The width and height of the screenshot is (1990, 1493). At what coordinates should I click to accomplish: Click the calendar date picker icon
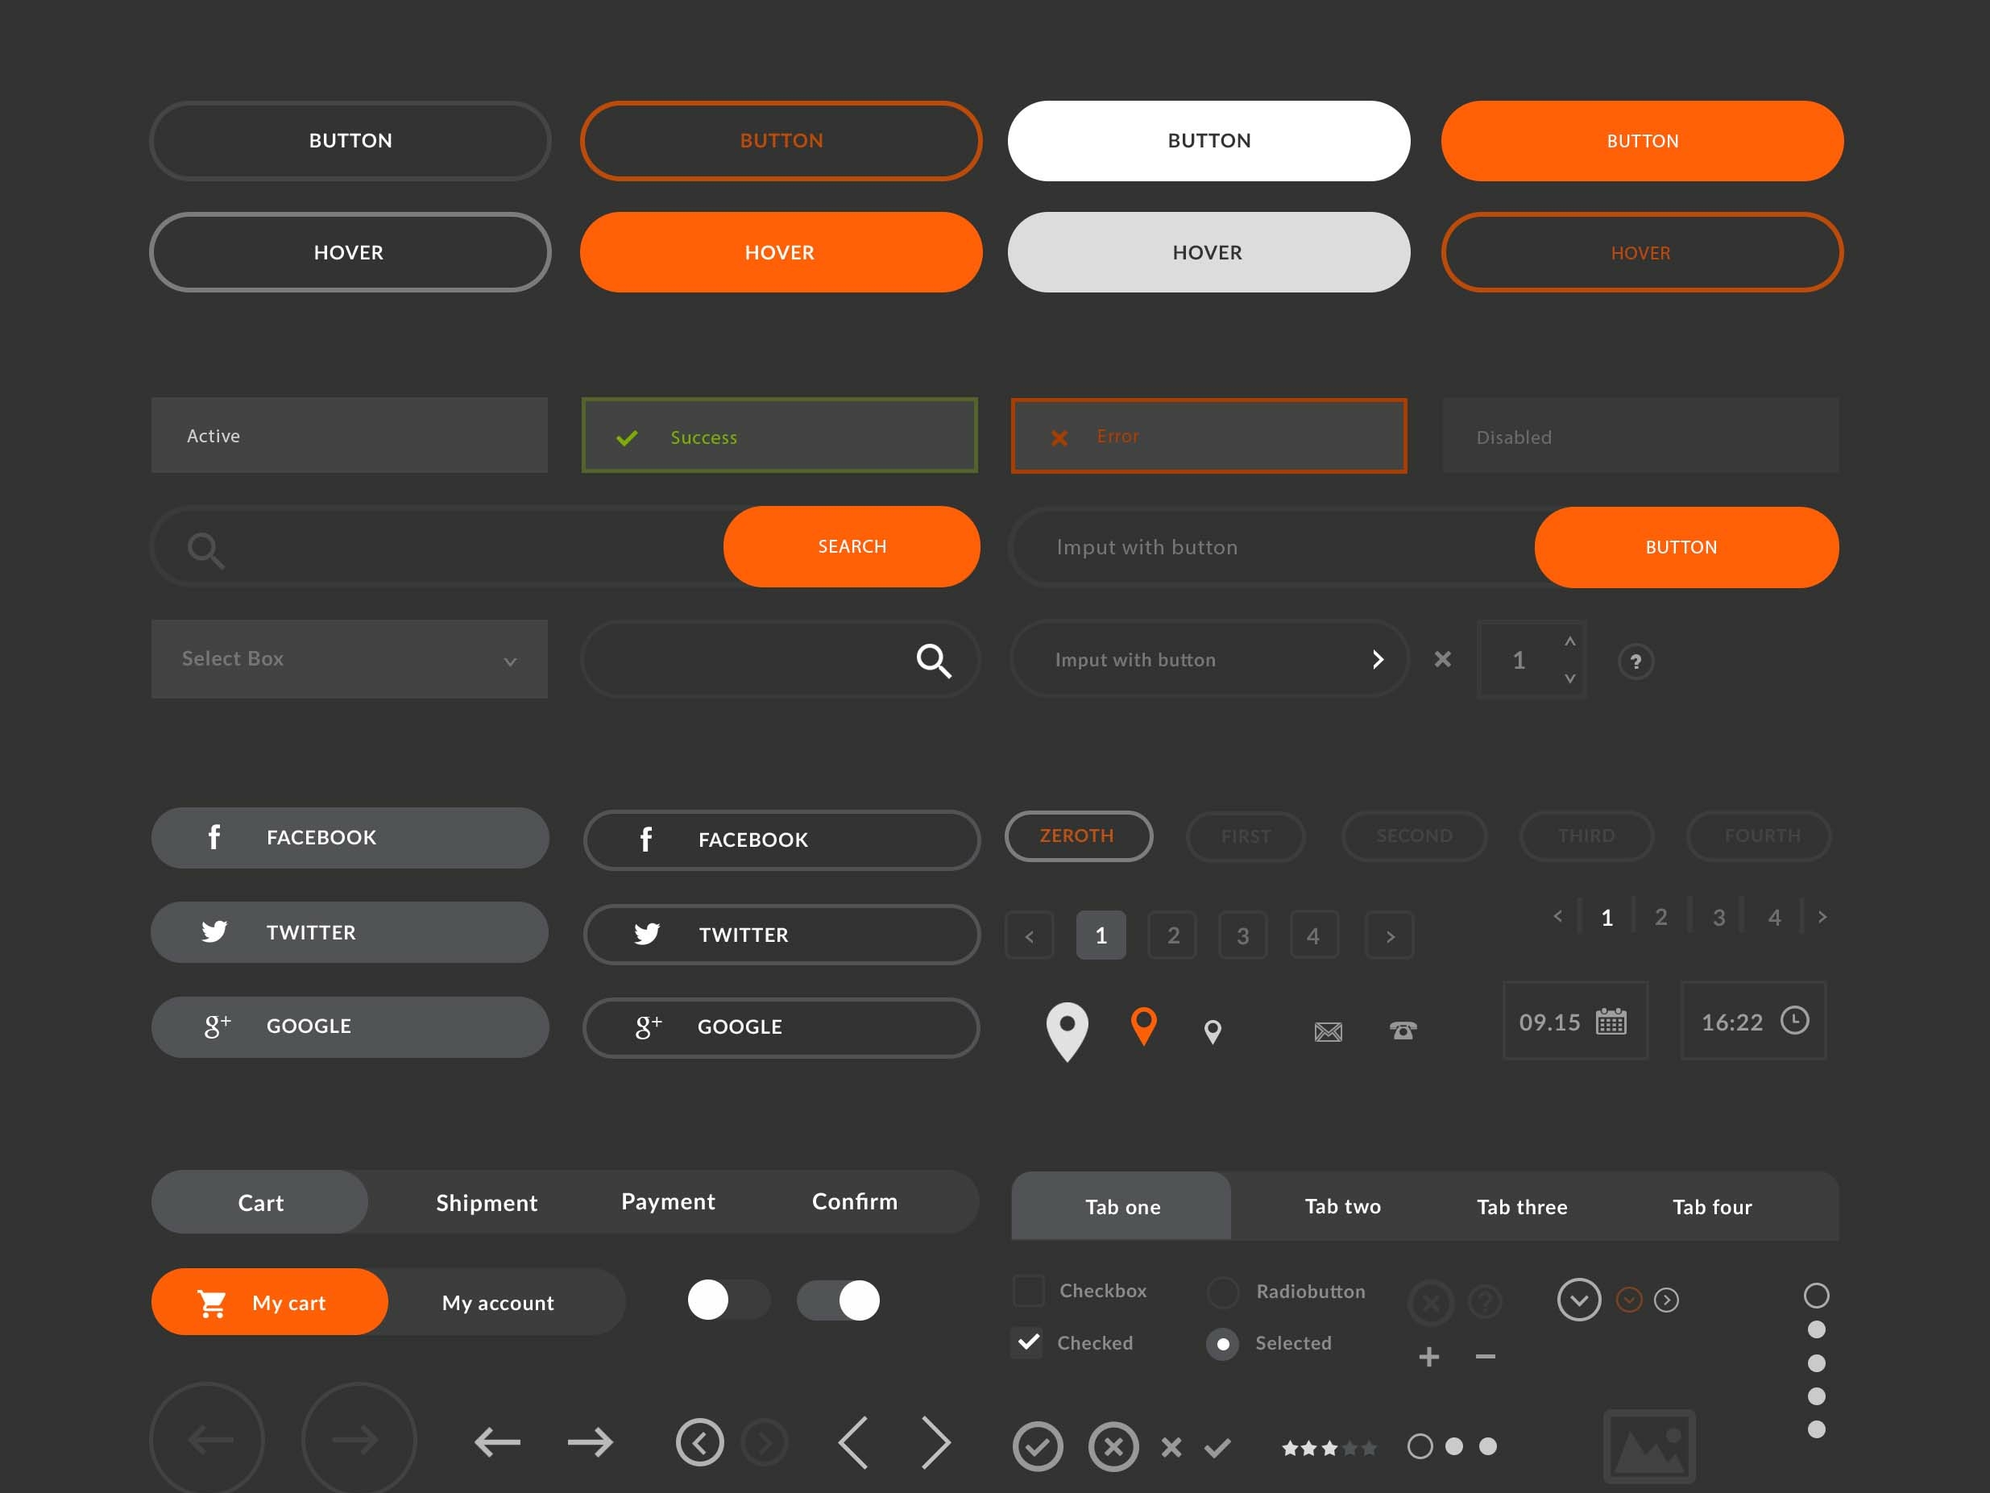click(x=1614, y=1019)
